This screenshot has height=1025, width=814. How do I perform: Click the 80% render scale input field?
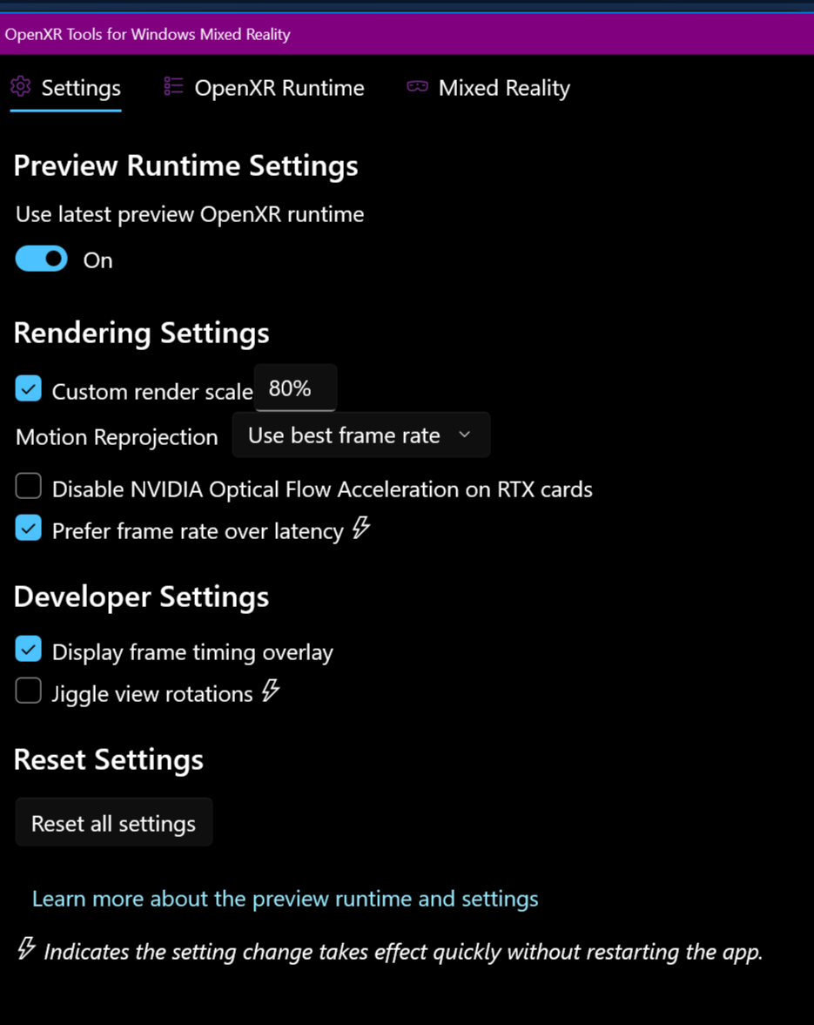point(294,388)
